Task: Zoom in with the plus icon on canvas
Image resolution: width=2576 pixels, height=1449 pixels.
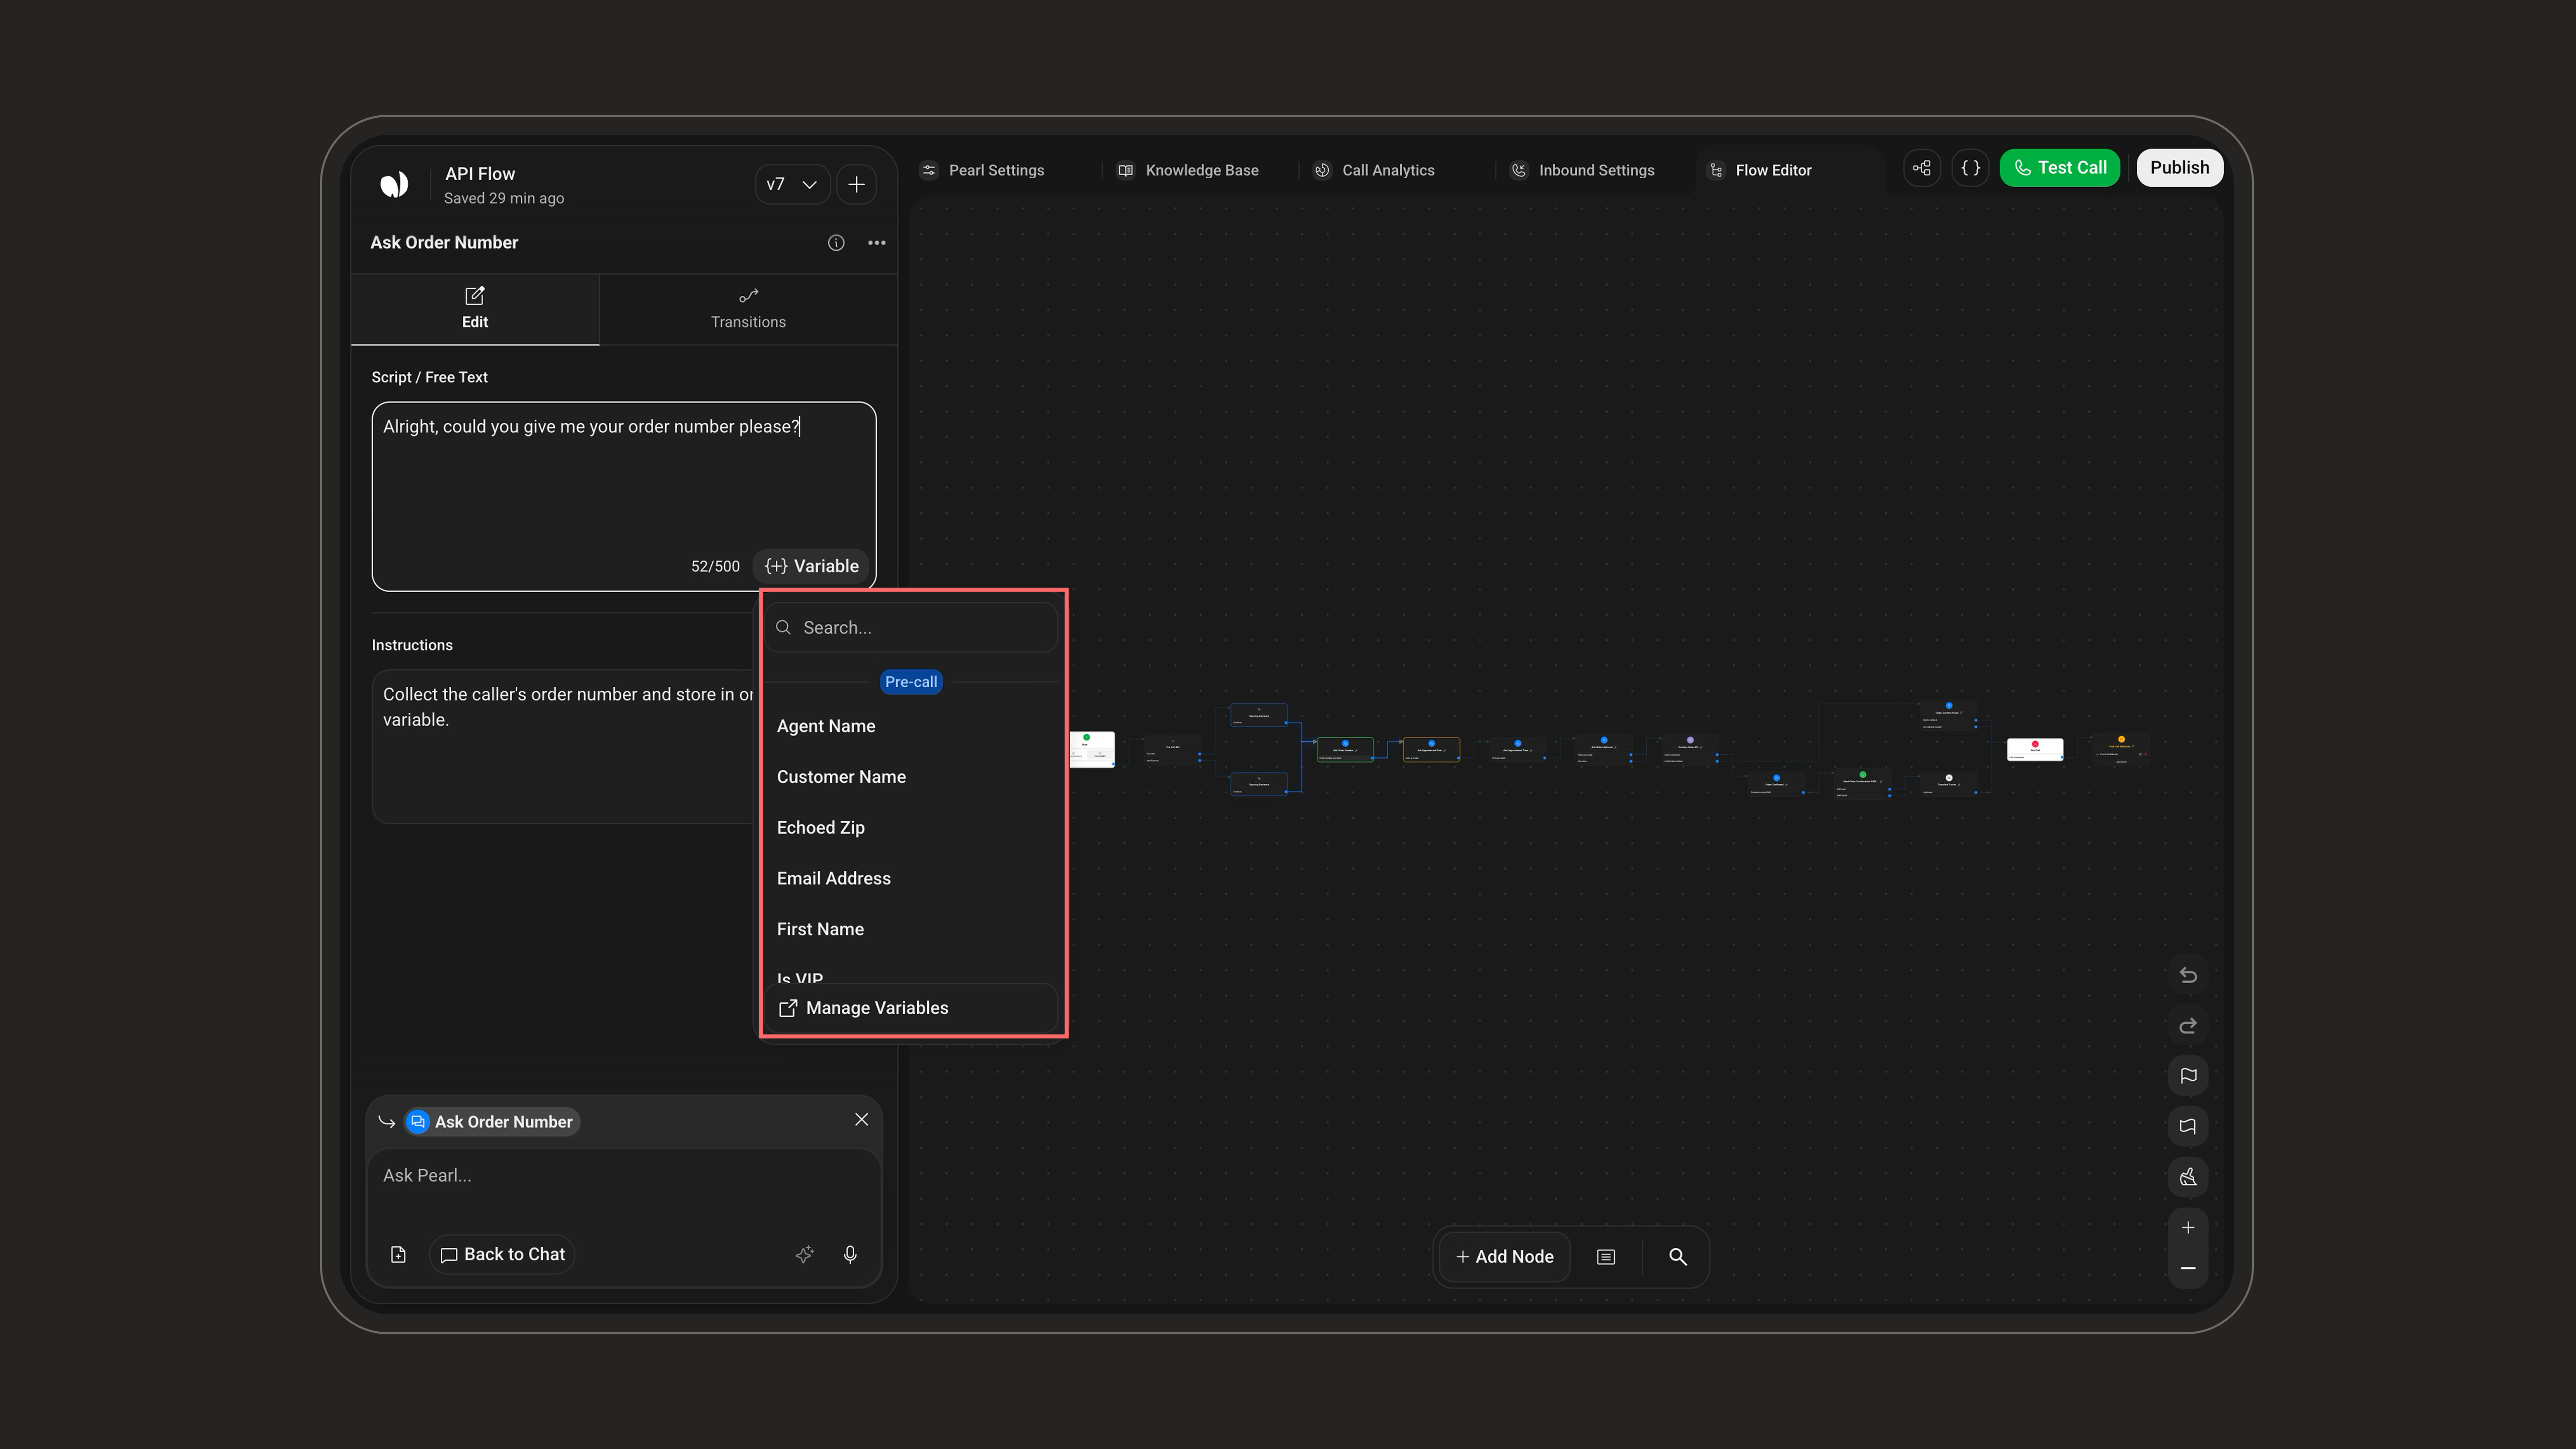Action: (2188, 1228)
